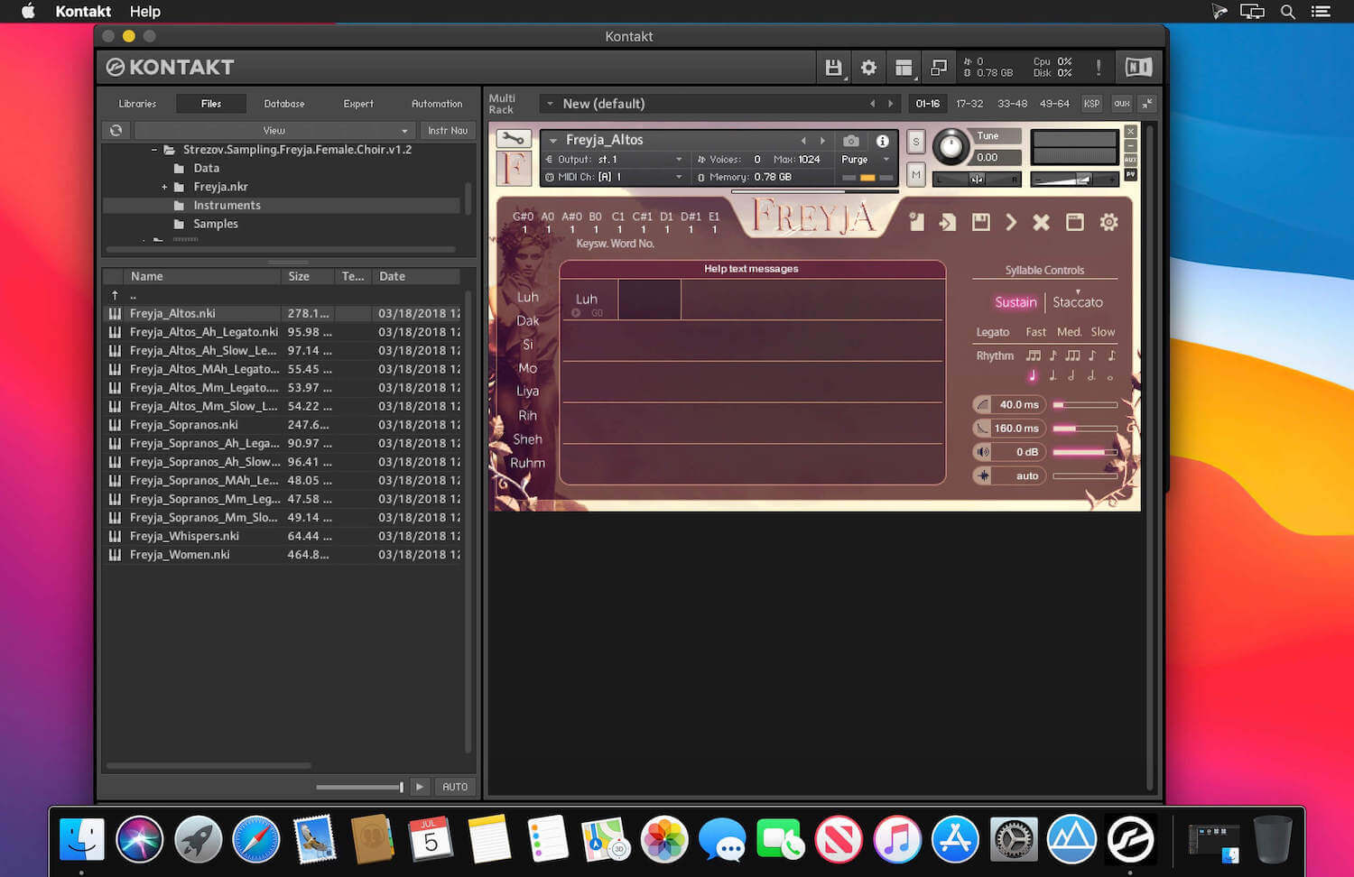
Task: Expand the Freyja.nkr folder
Action: point(164,187)
